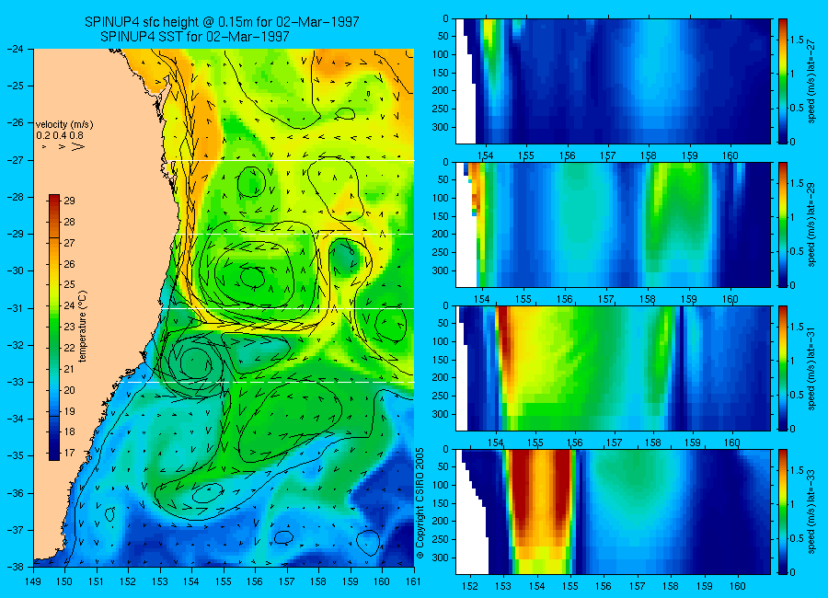
Task: Click the speed color bar beside the lat=-27 panel
Action: coord(782,81)
